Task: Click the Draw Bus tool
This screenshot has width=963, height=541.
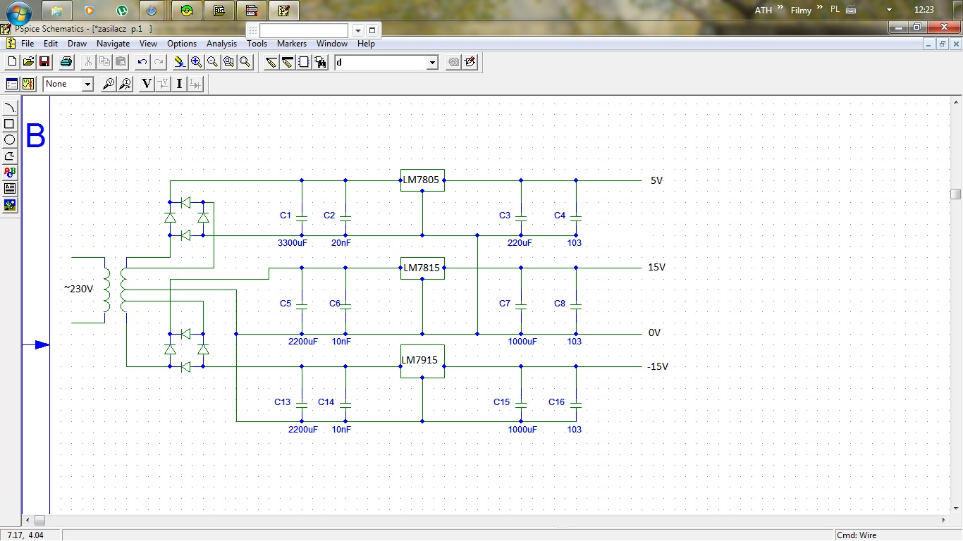Action: (288, 63)
